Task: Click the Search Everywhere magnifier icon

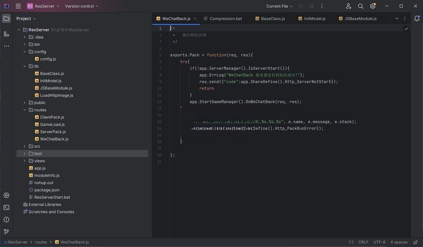Action: [360, 6]
